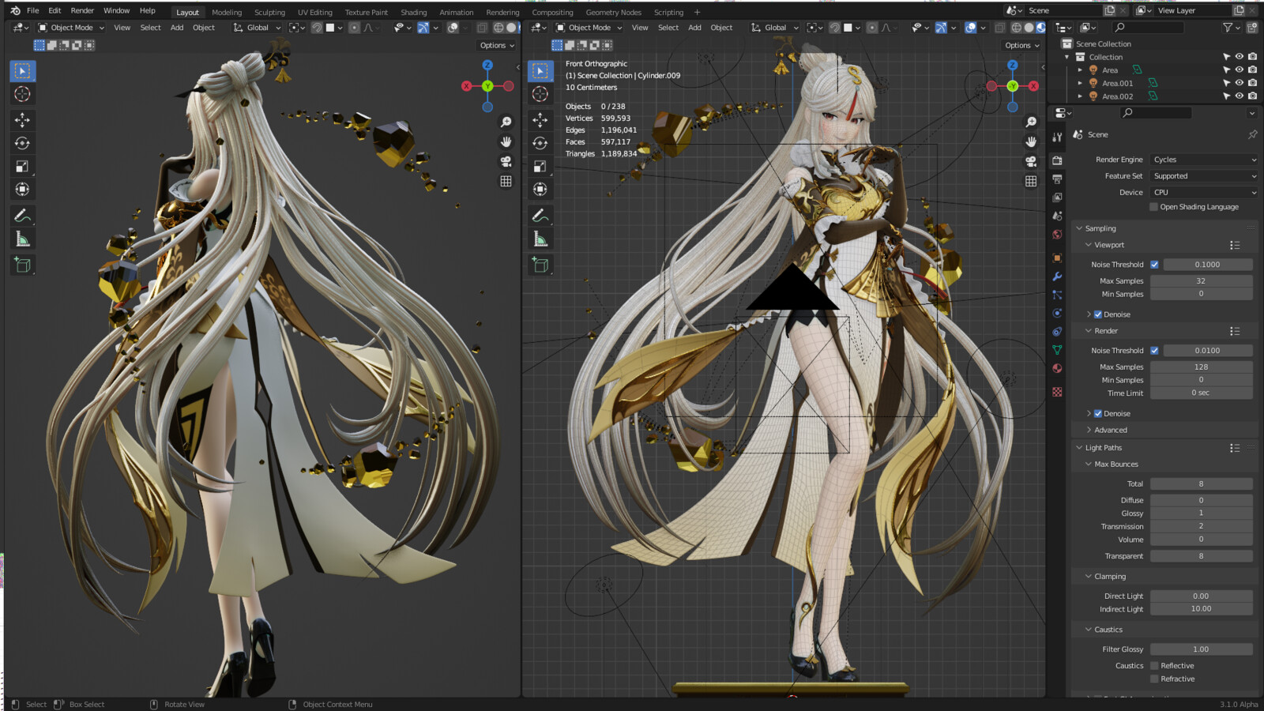
Task: Open the Output properties tab
Action: [1057, 179]
